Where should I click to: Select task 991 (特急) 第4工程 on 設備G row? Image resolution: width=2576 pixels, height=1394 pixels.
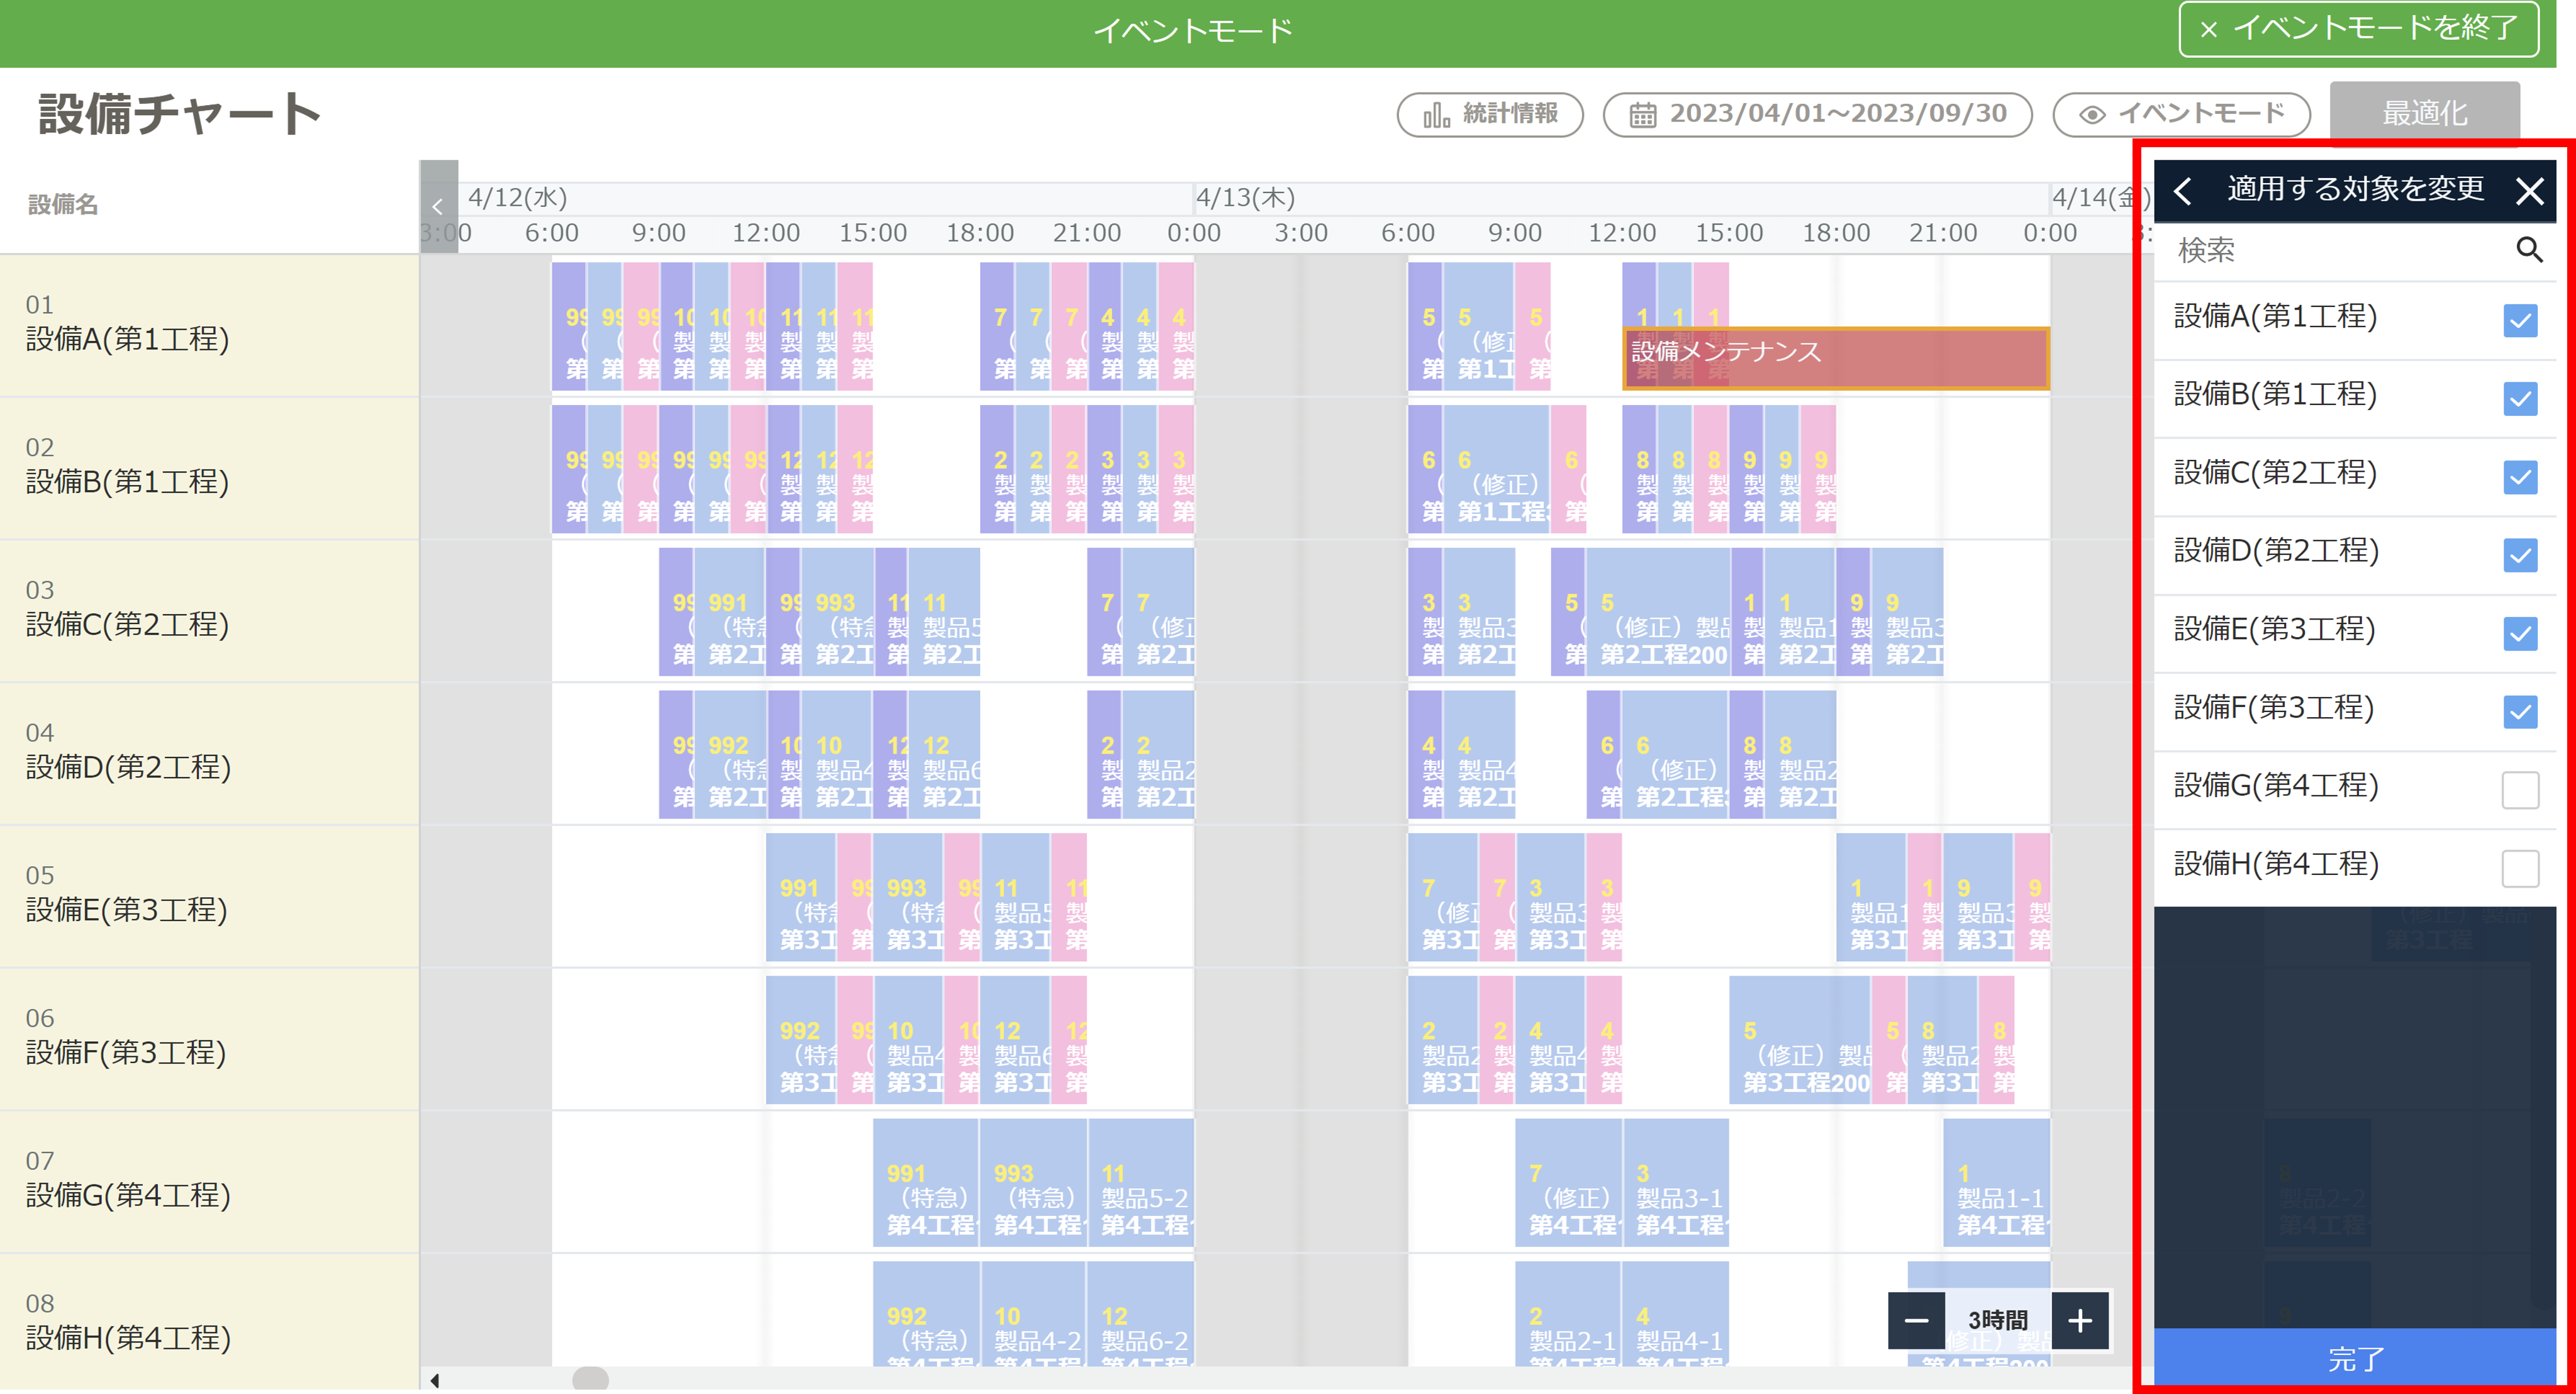click(x=926, y=1182)
